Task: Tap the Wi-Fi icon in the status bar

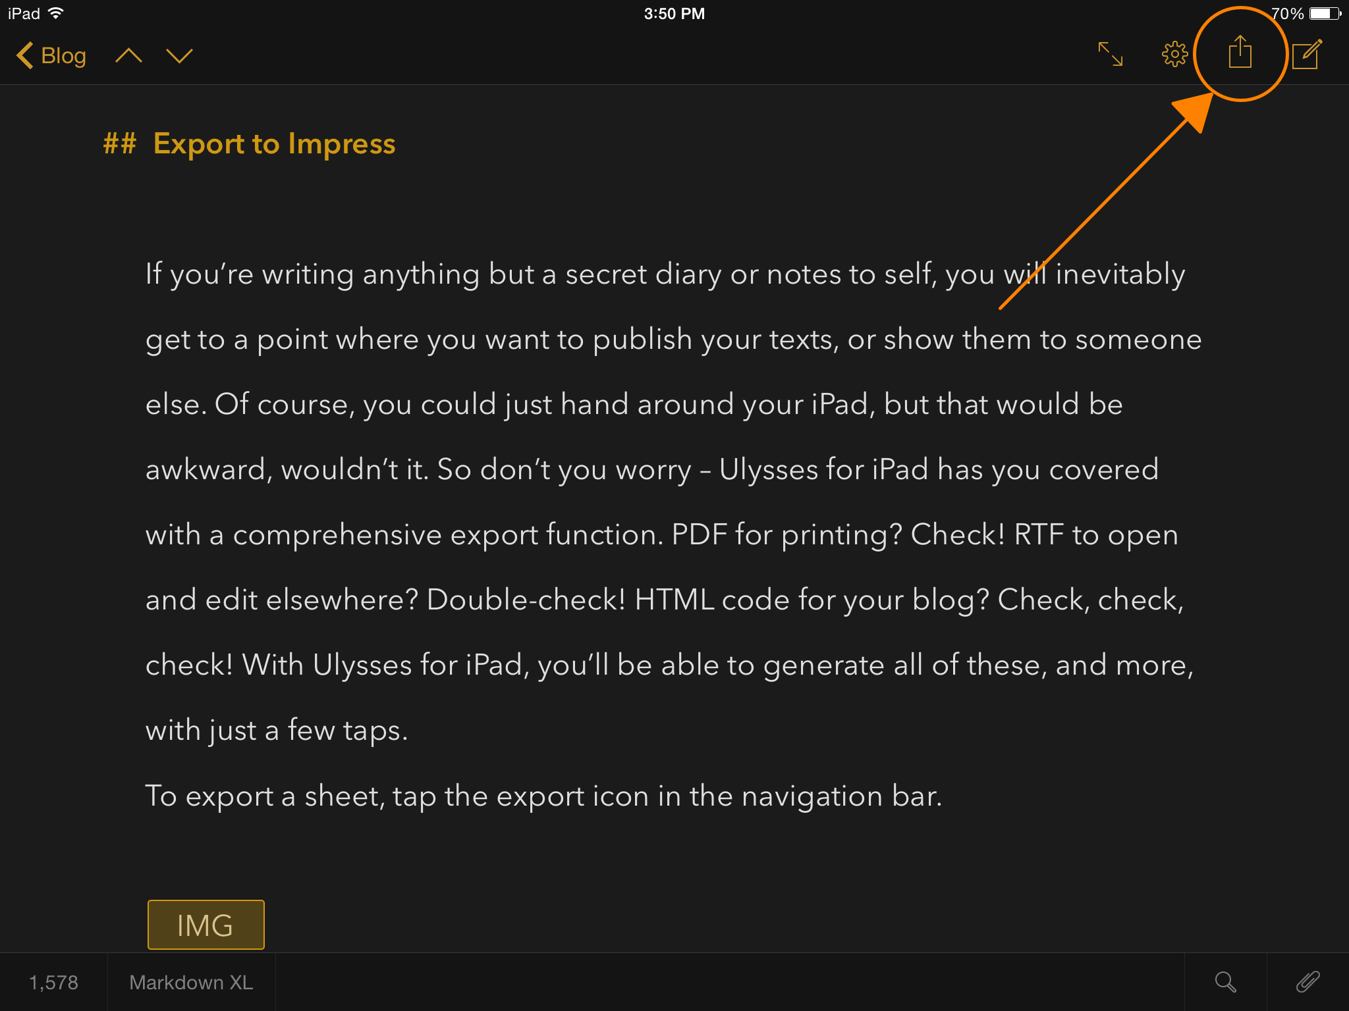Action: 57,13
